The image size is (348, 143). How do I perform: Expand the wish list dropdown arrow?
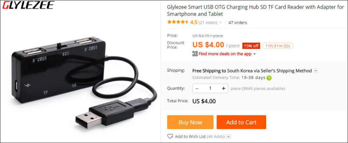pos(228,137)
